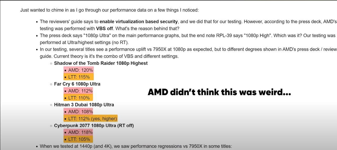Click the 'Far Cry 6 1080p Ultra' heading
This screenshot has height=150, width=337.
coord(77,84)
